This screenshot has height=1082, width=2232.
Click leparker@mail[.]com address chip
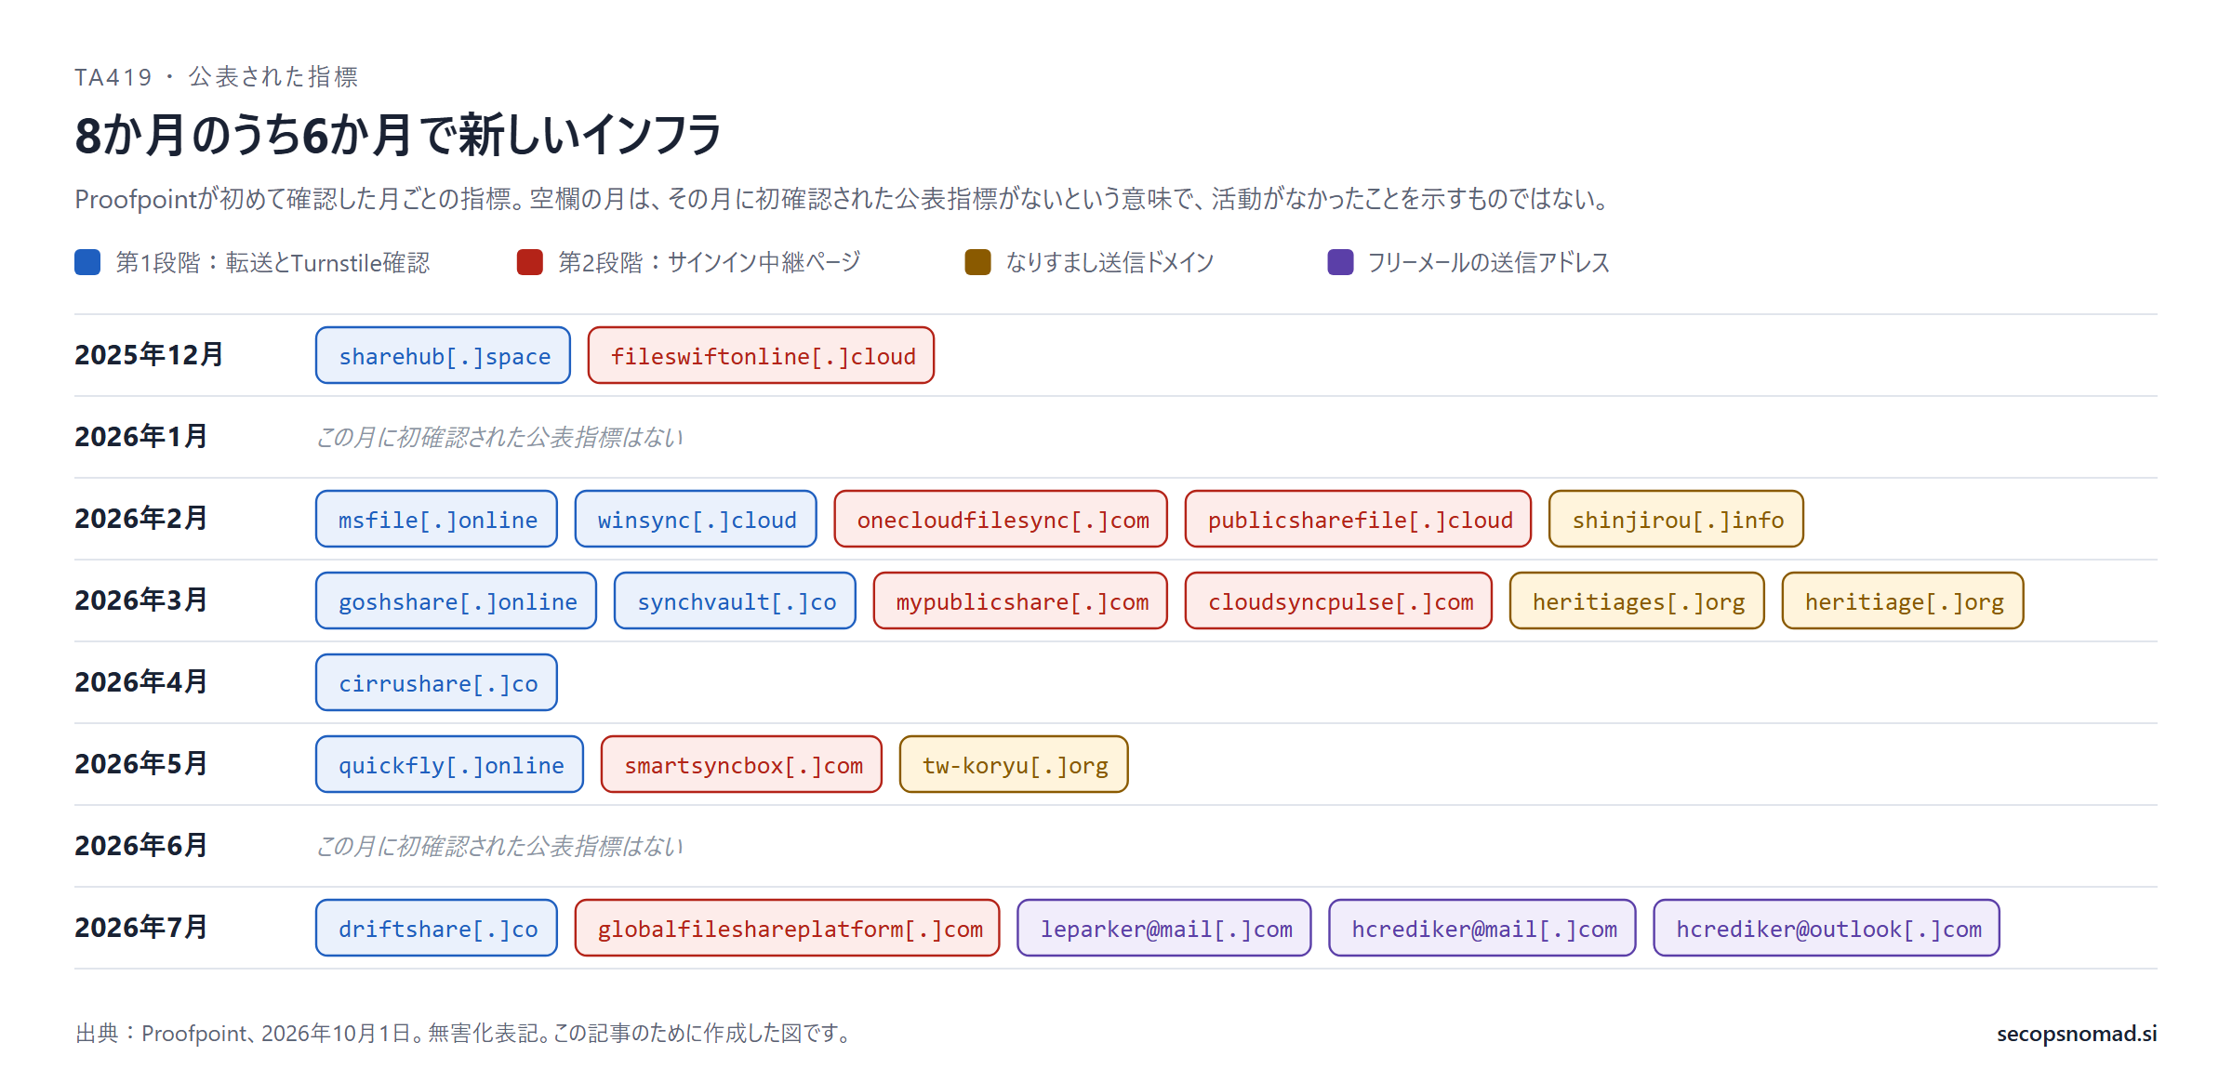[1164, 928]
